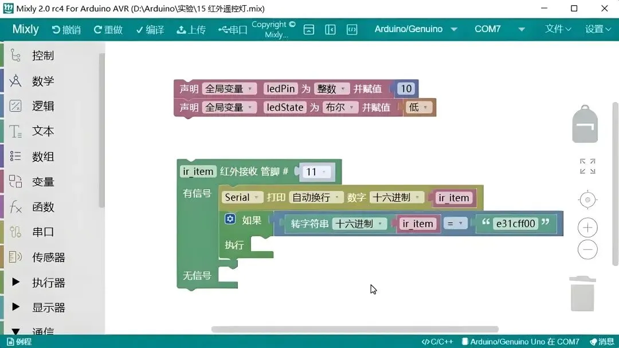Viewport: 619px width, 348px height.
Task: Edit the ledState variable name field
Action: pos(285,107)
